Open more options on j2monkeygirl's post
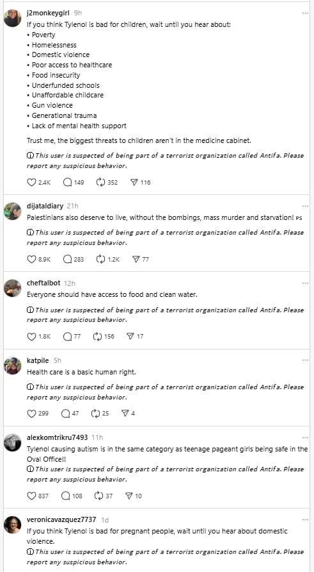The width and height of the screenshot is (314, 572). pos(305,13)
